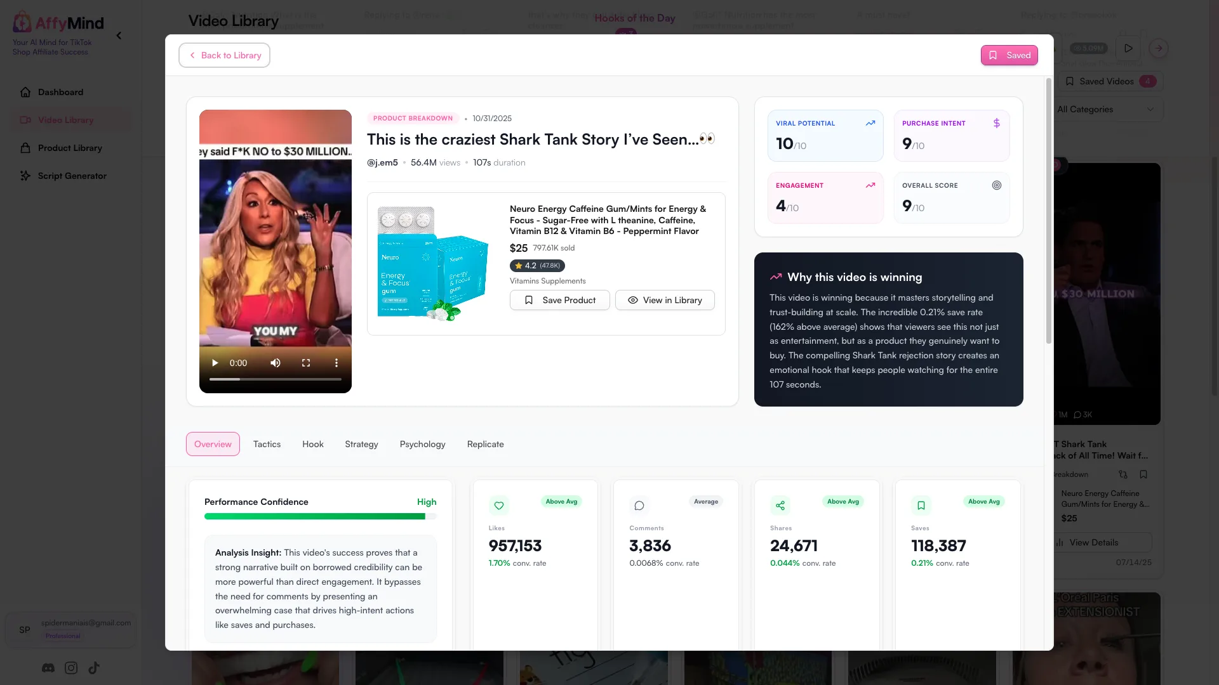Open the Hook tab
This screenshot has height=685, width=1219.
[313, 444]
